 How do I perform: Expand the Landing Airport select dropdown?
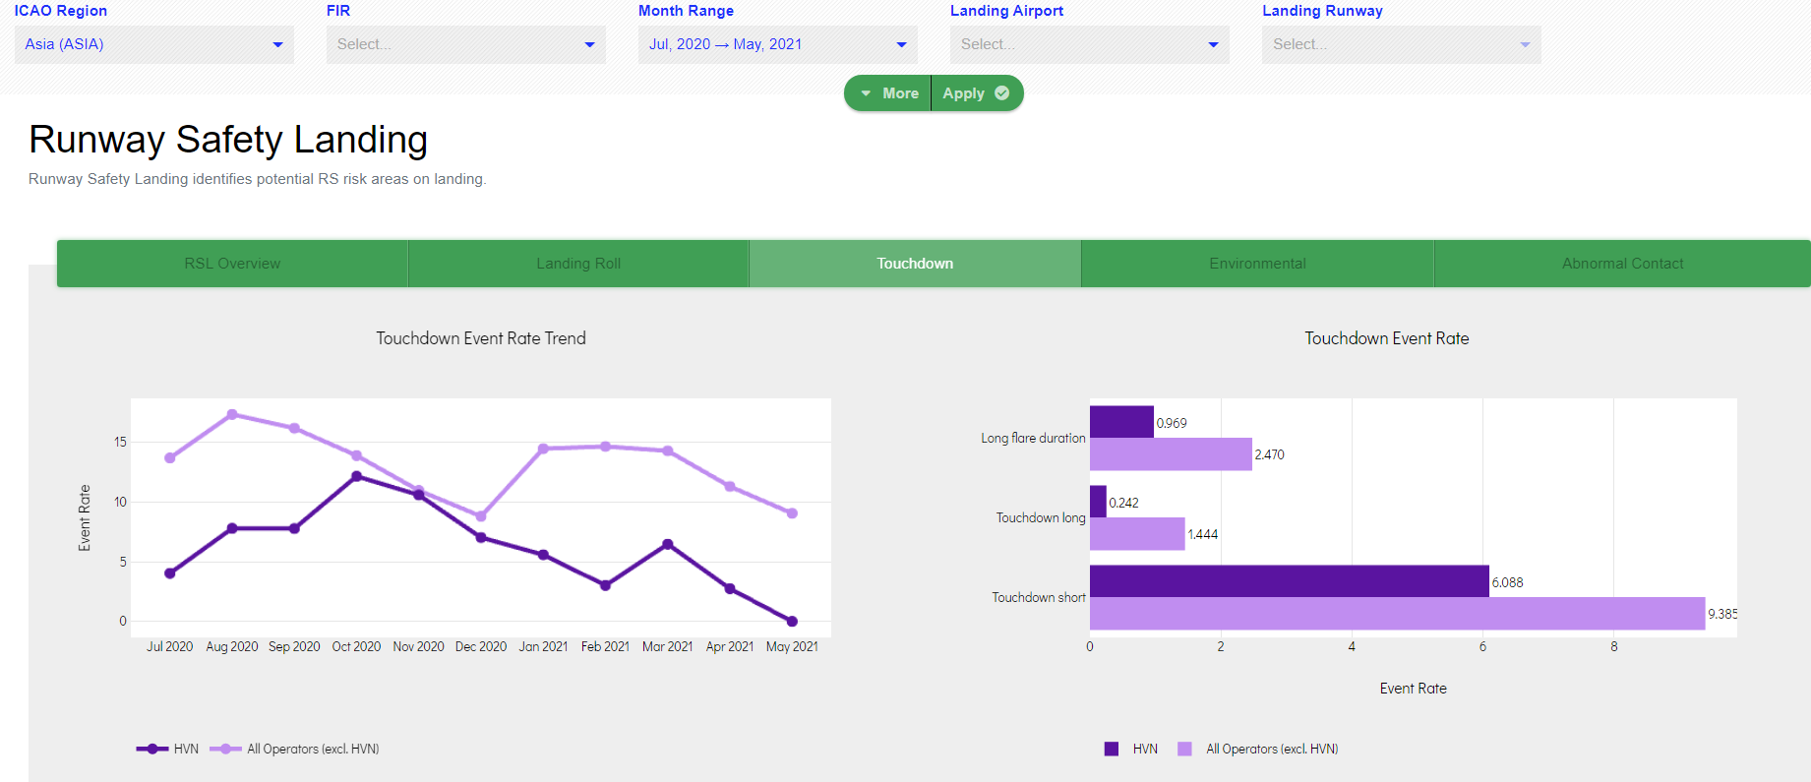click(x=1090, y=44)
